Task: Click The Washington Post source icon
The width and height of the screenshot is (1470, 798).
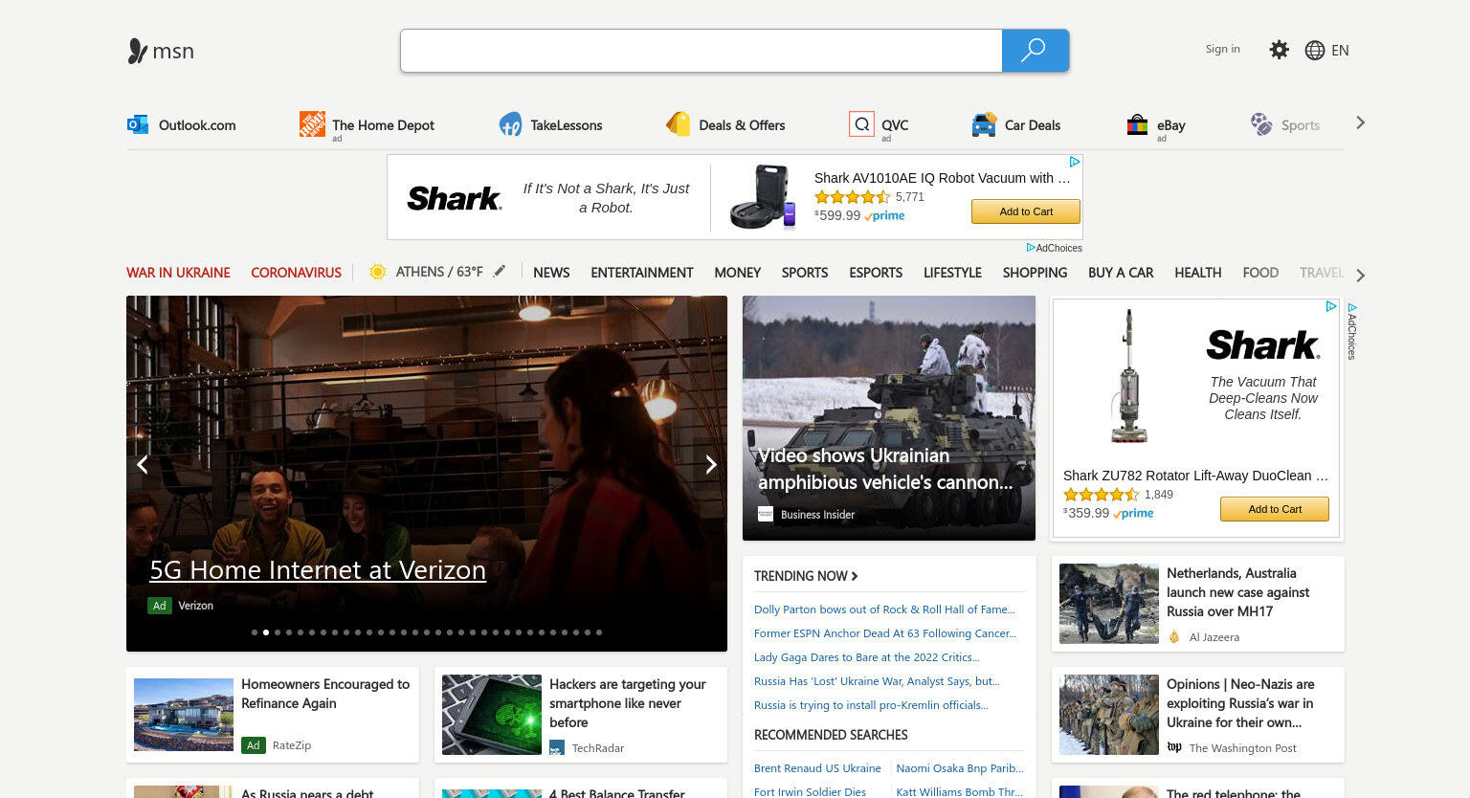Action: pyautogui.click(x=1174, y=747)
